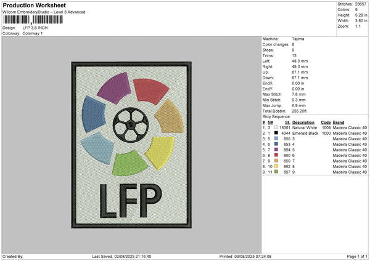Click the Emerald Black color swatch
370x261 pixels.
pyautogui.click(x=276, y=133)
